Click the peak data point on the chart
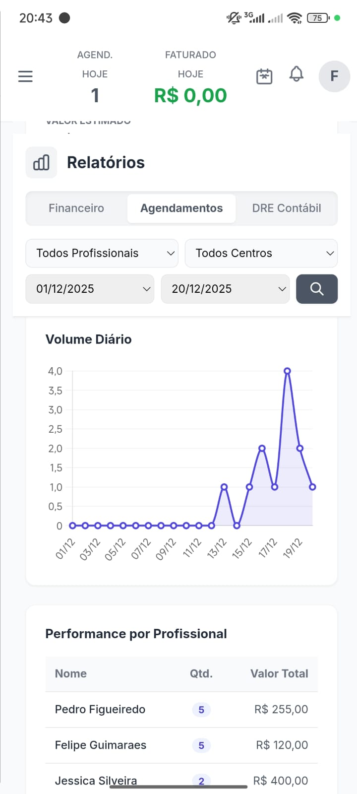This screenshot has height=794, width=357. [287, 371]
